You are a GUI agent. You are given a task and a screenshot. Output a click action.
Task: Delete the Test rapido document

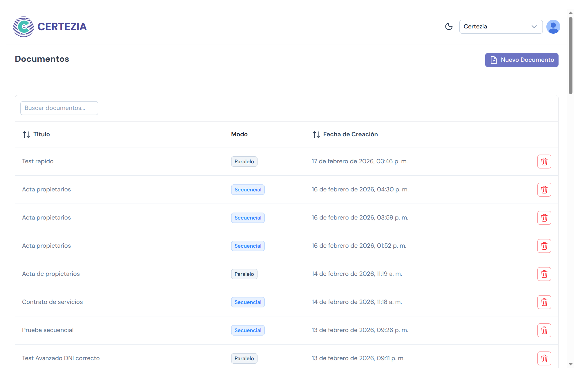tap(544, 162)
